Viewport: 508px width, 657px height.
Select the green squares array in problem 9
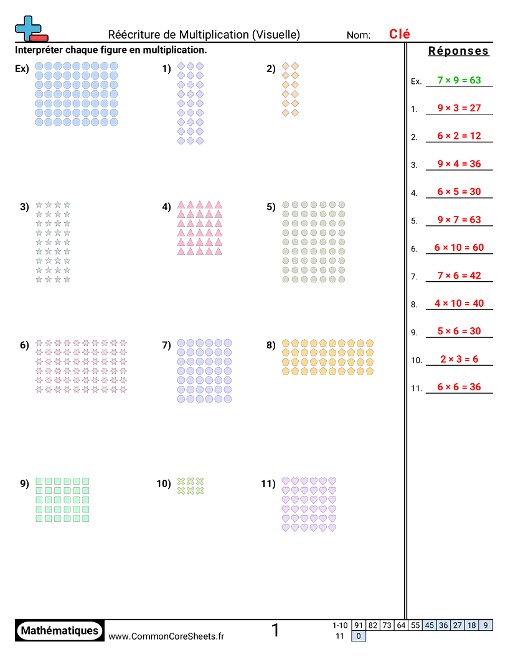[x=62, y=500]
